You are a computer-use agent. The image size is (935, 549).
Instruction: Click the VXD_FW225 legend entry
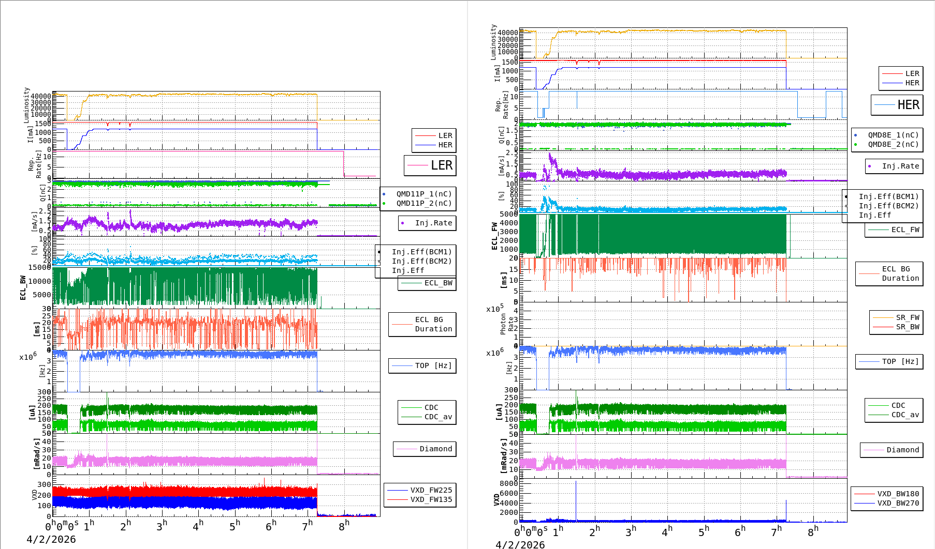(x=431, y=490)
